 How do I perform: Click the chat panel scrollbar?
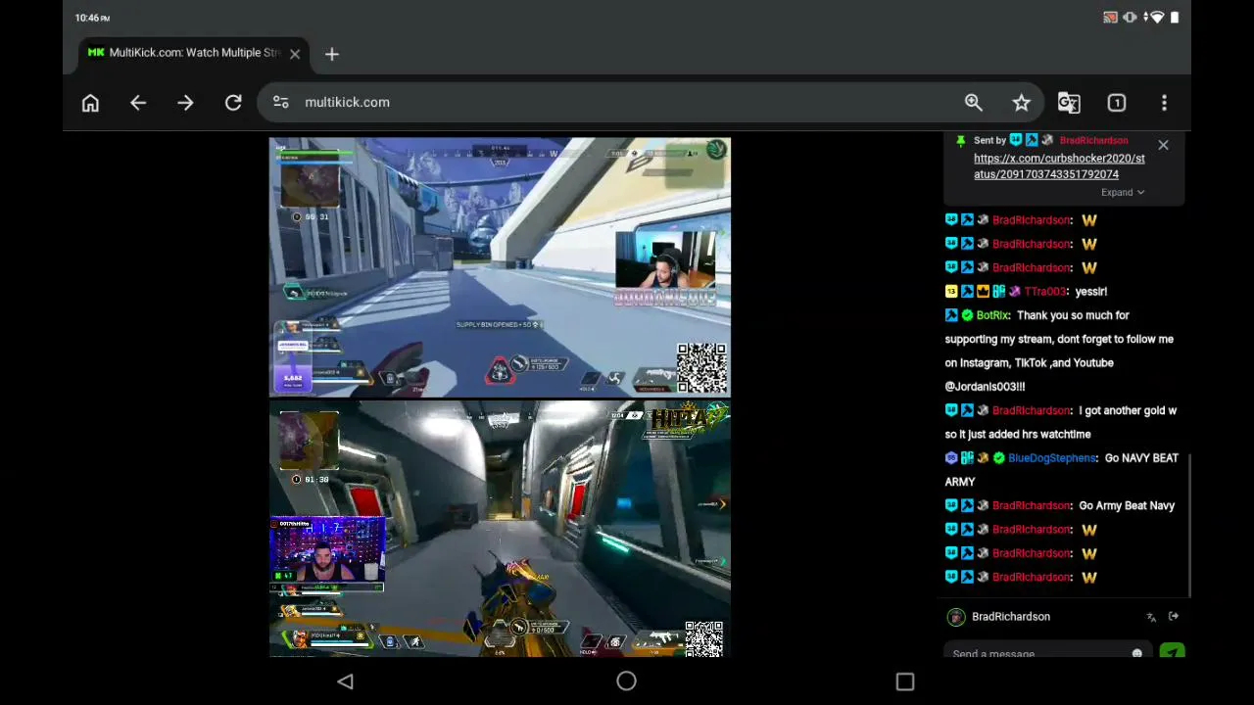[x=1189, y=524]
